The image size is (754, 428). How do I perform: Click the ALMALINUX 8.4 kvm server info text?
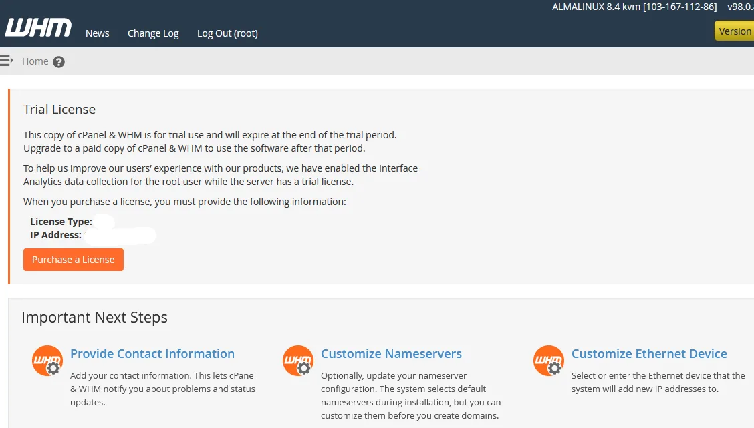tap(634, 7)
